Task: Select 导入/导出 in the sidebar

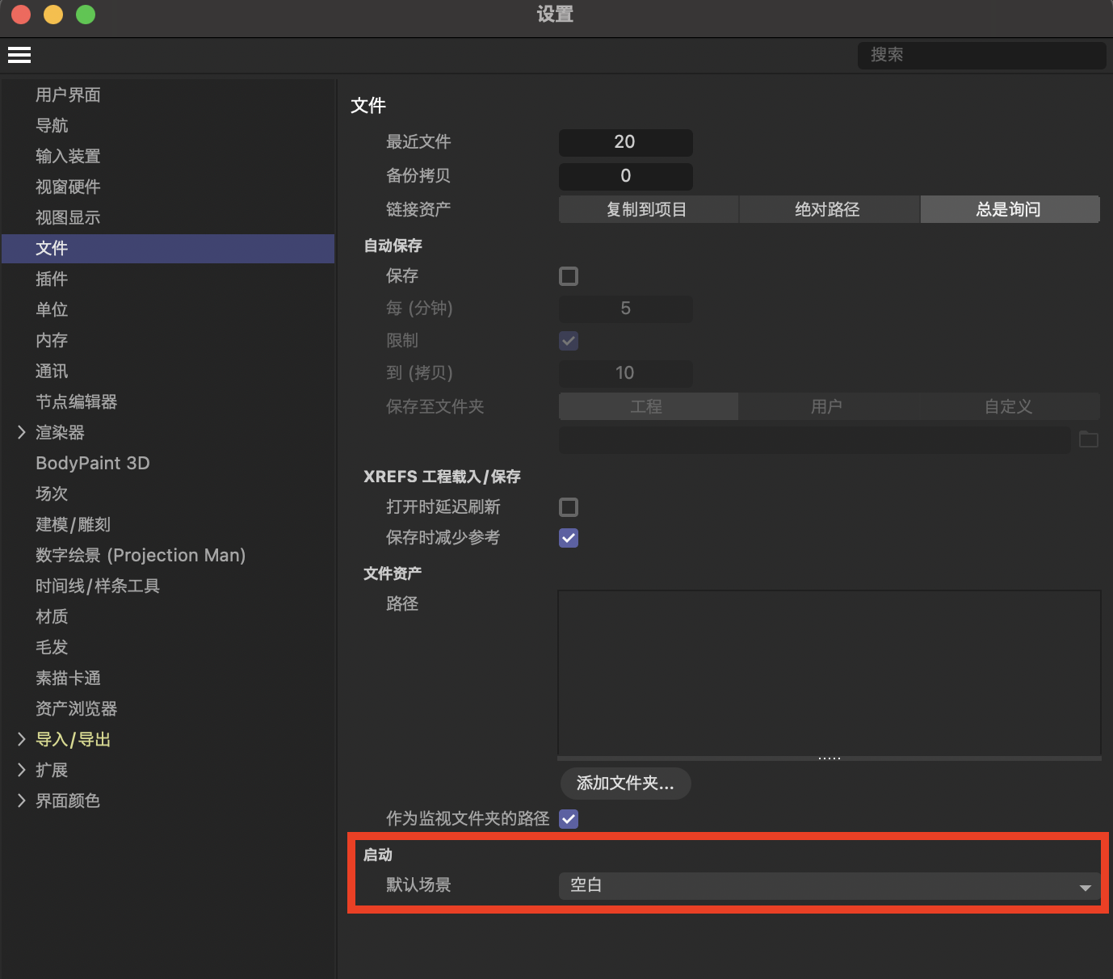Action: click(73, 739)
